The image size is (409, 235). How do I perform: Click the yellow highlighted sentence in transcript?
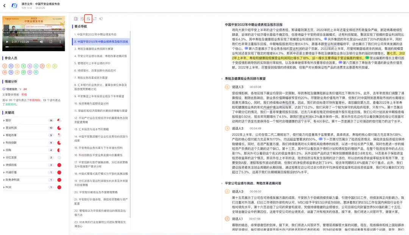tap(318, 56)
